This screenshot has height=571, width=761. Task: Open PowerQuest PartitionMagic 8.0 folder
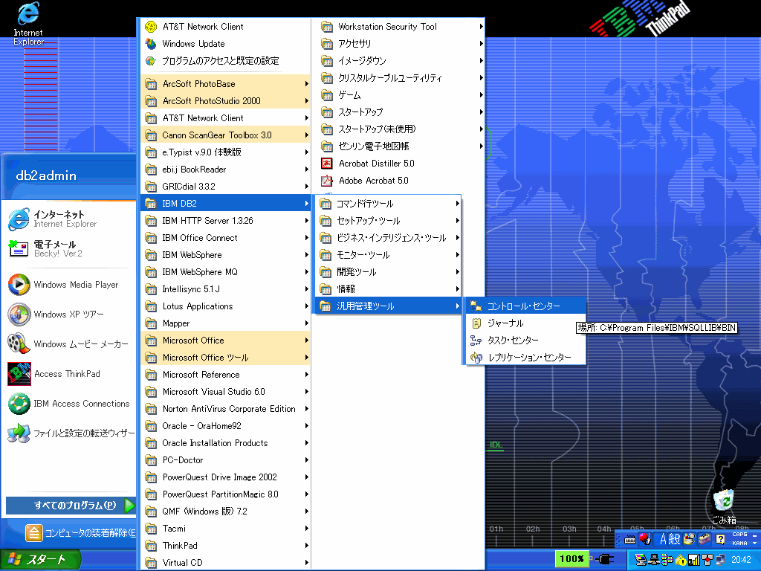(225, 494)
